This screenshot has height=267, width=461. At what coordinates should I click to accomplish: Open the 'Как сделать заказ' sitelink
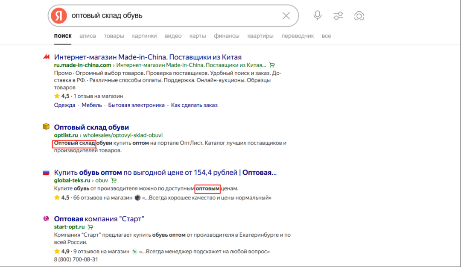click(194, 105)
